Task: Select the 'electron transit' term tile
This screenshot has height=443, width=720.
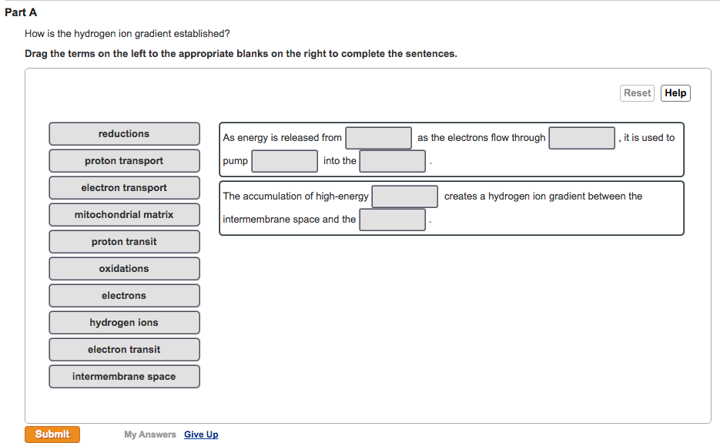Action: point(124,350)
